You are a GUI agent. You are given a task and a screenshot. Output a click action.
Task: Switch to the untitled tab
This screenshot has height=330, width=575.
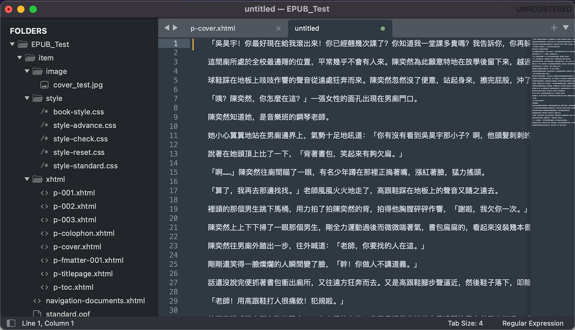pyautogui.click(x=307, y=28)
